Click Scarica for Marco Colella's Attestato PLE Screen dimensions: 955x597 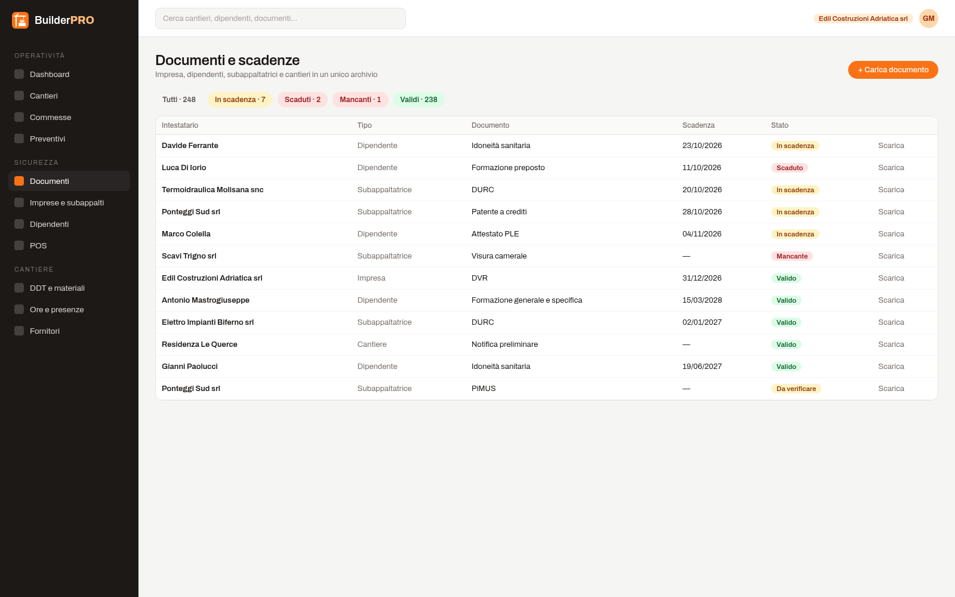891,234
